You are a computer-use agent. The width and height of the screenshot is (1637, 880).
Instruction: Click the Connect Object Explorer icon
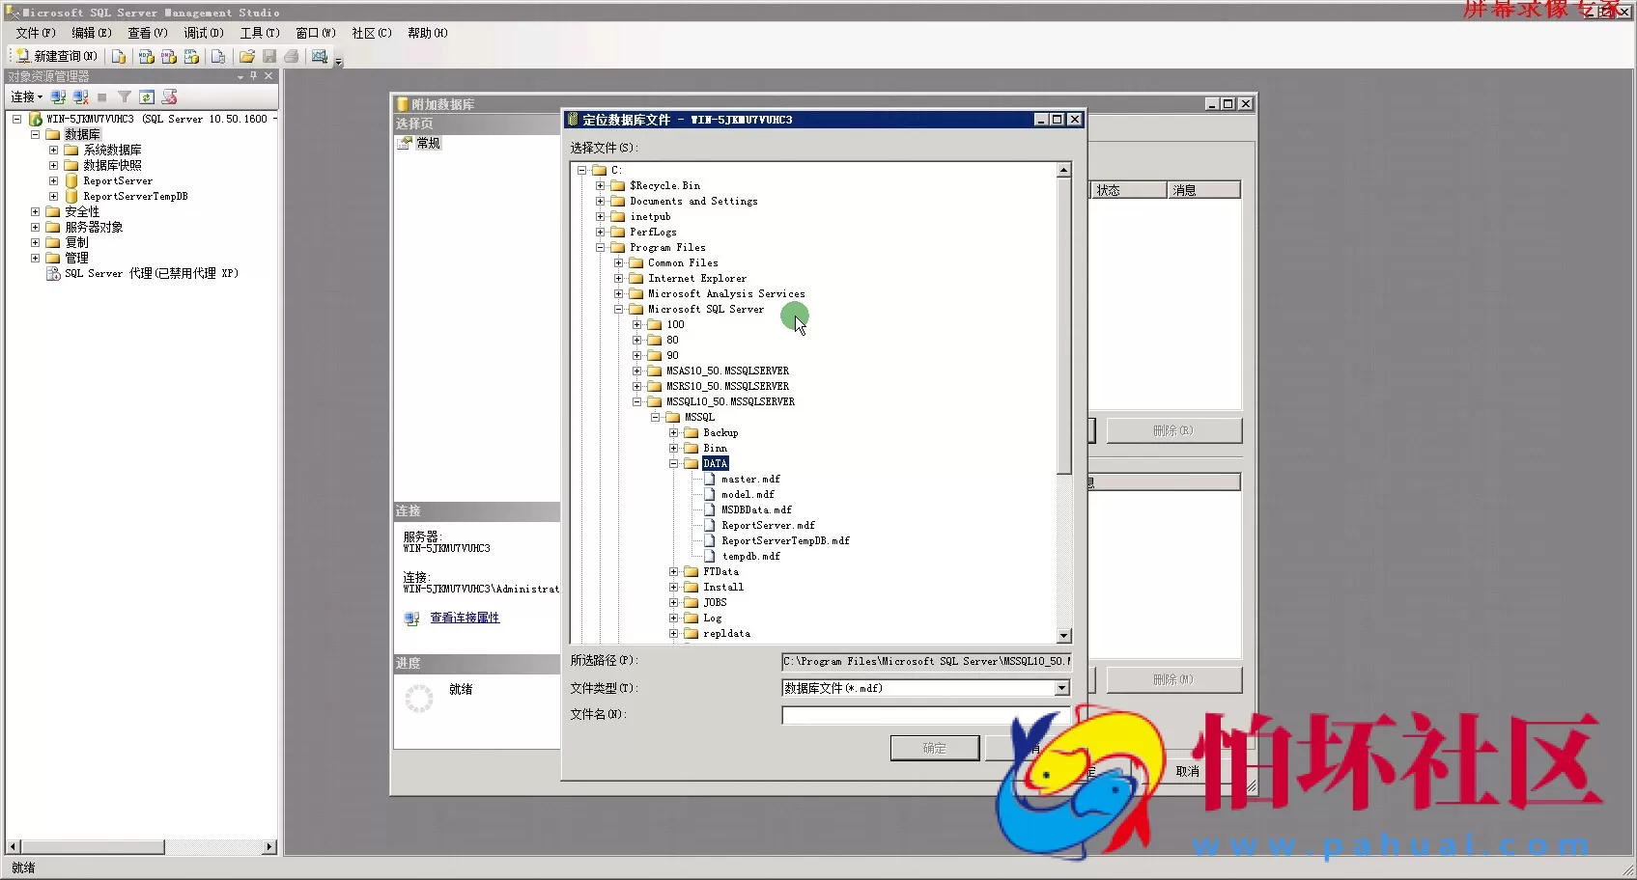(x=59, y=96)
